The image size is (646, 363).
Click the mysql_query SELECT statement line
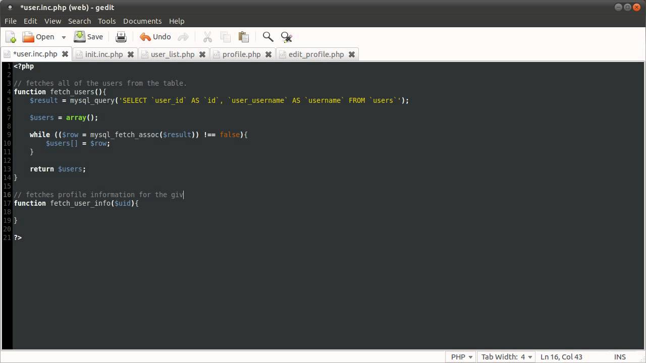pyautogui.click(x=219, y=100)
